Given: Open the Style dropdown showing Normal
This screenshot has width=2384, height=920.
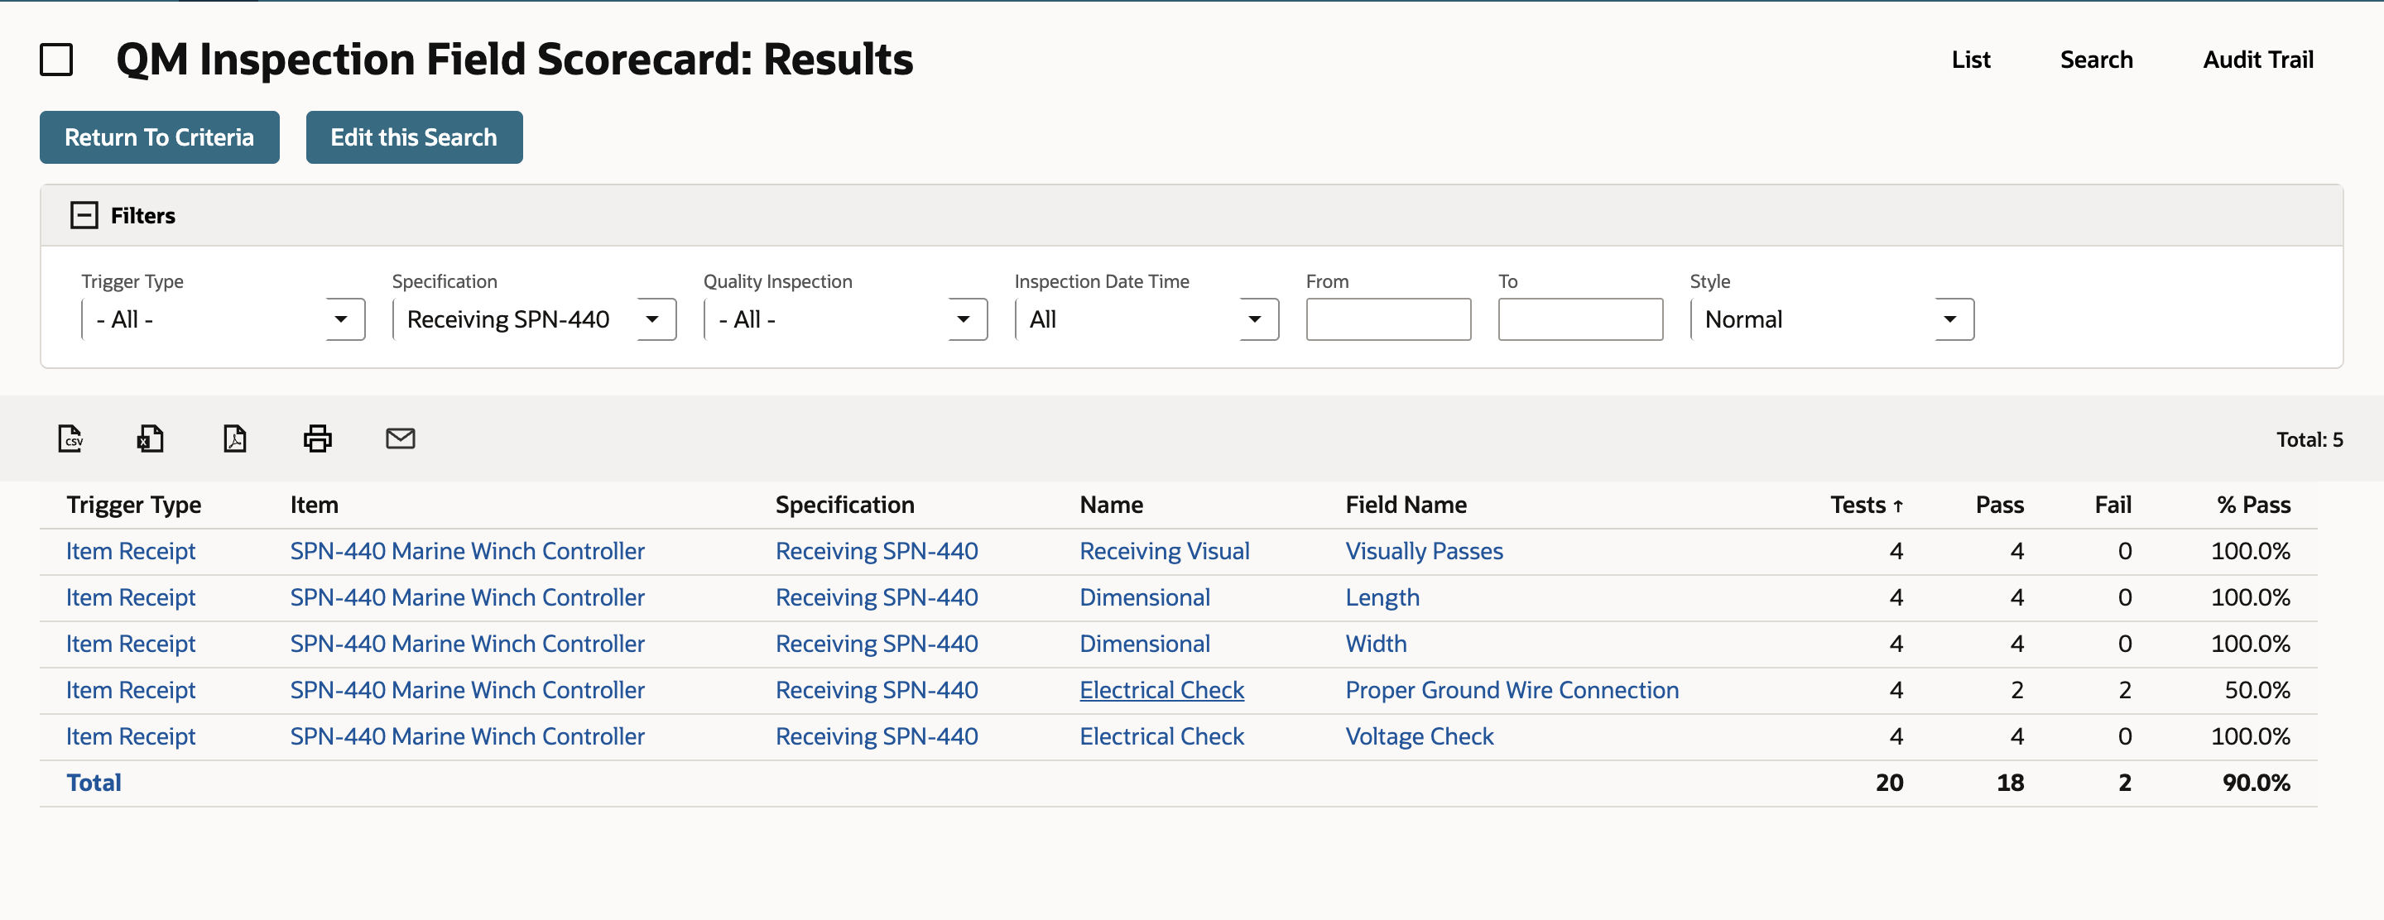Looking at the screenshot, I should (1832, 319).
